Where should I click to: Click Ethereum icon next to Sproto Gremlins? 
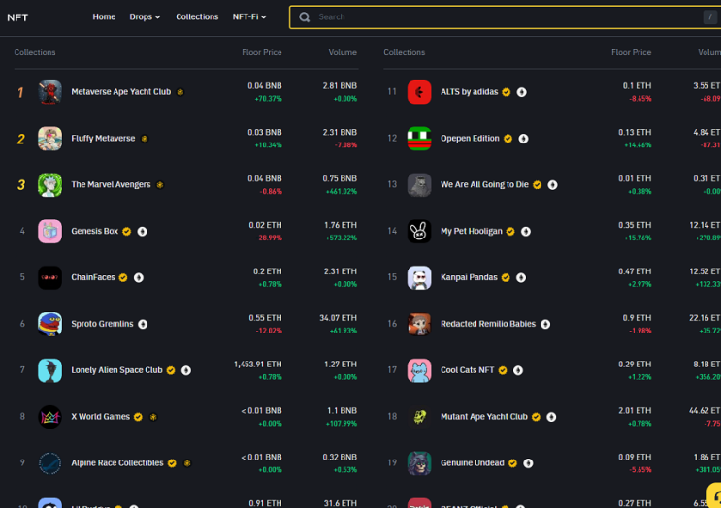pyautogui.click(x=143, y=324)
